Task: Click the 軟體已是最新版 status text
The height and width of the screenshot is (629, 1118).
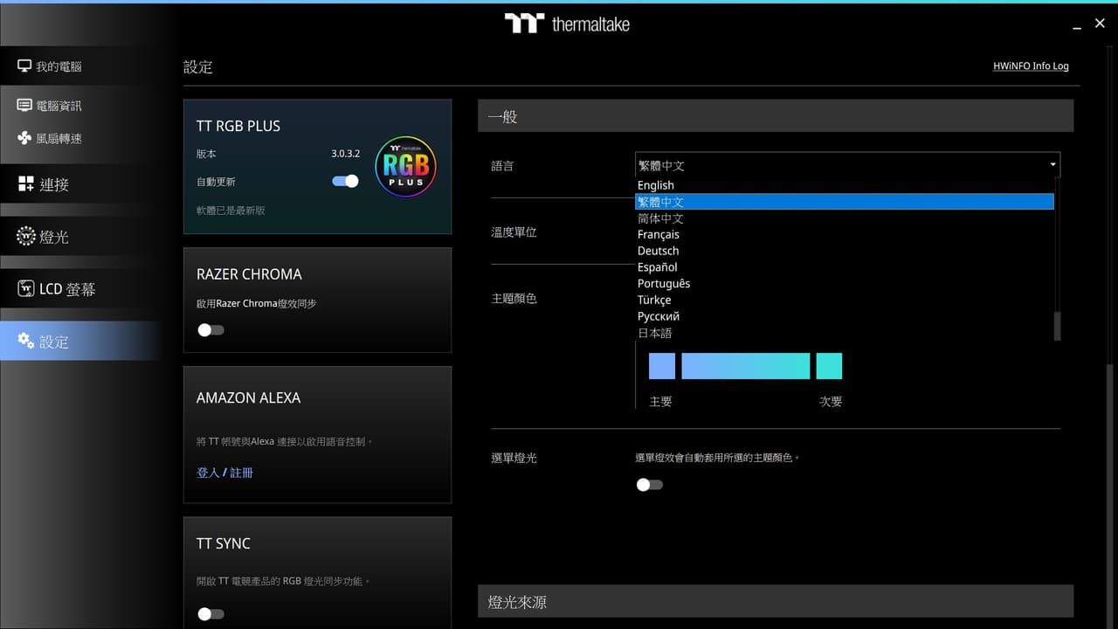Action: pos(231,211)
